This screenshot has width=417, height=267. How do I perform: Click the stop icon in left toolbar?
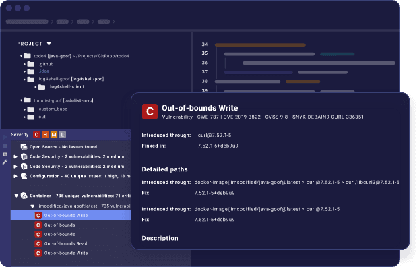point(5,146)
